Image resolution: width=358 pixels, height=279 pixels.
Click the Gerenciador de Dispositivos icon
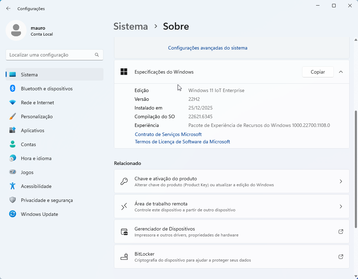[x=124, y=232]
